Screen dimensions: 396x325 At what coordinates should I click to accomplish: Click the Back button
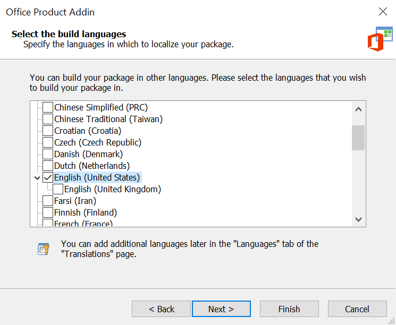(x=161, y=309)
